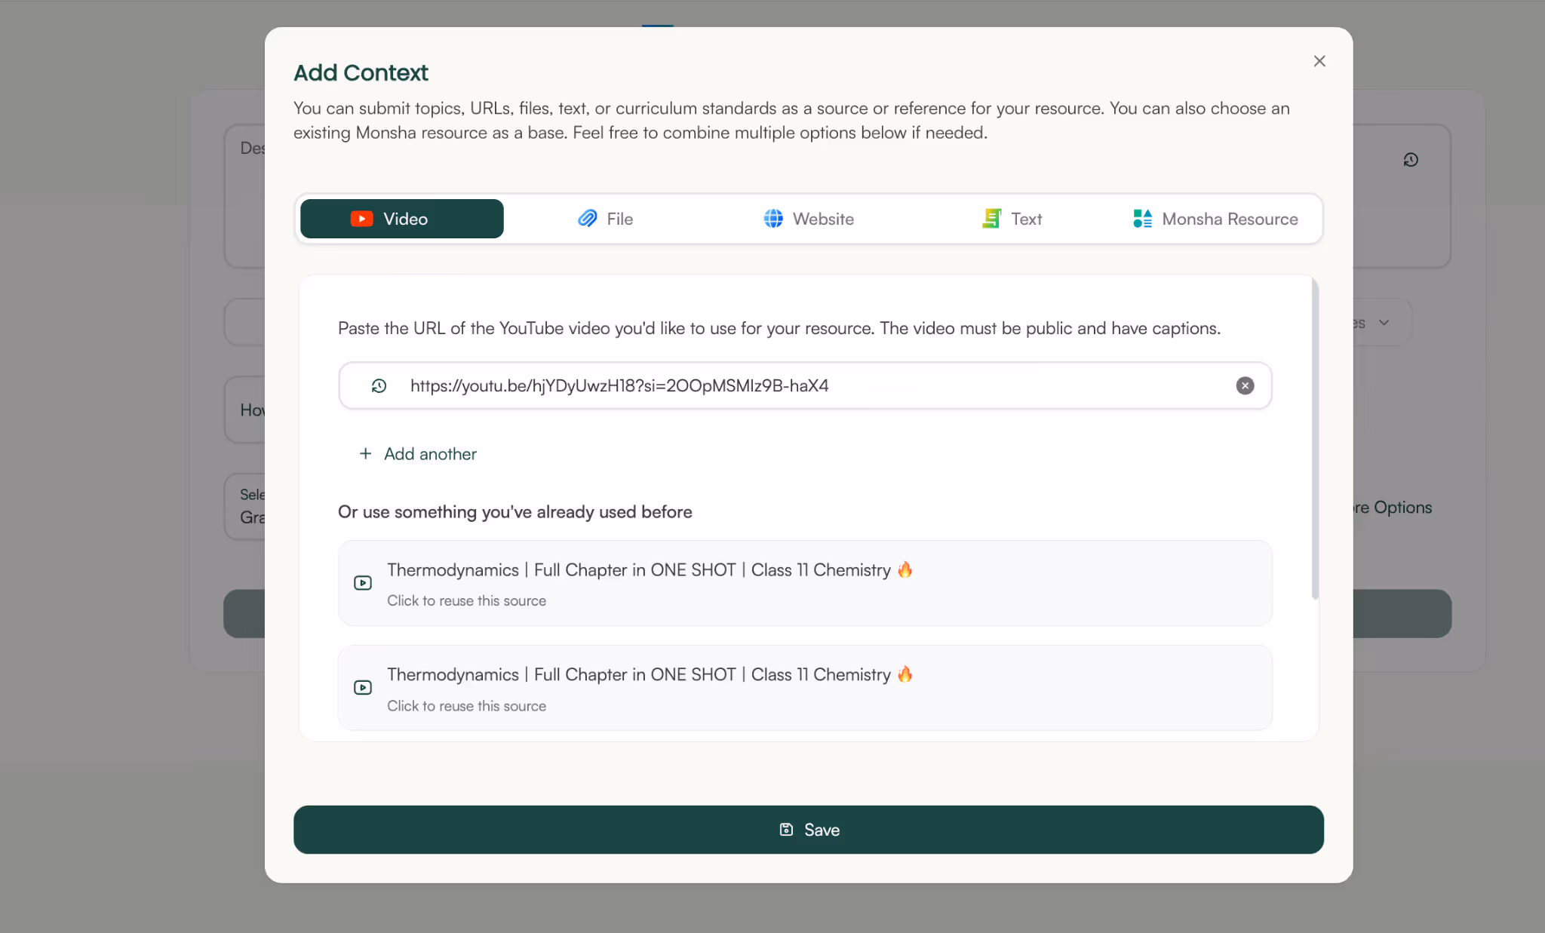This screenshot has height=933, width=1545.
Task: Click the history icon in the background panel
Action: [1411, 159]
